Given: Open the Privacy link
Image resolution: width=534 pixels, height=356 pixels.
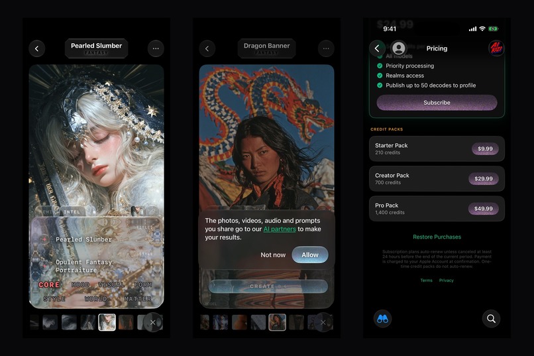Looking at the screenshot, I should tap(446, 280).
